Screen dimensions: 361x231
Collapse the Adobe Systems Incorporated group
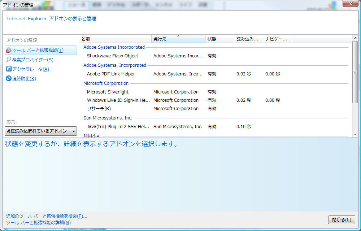114,47
